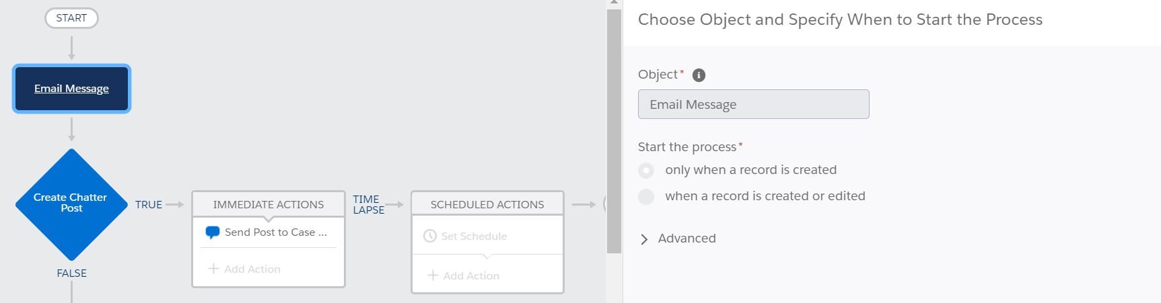
Task: Select 'when a record is created or edited'
Action: 646,197
